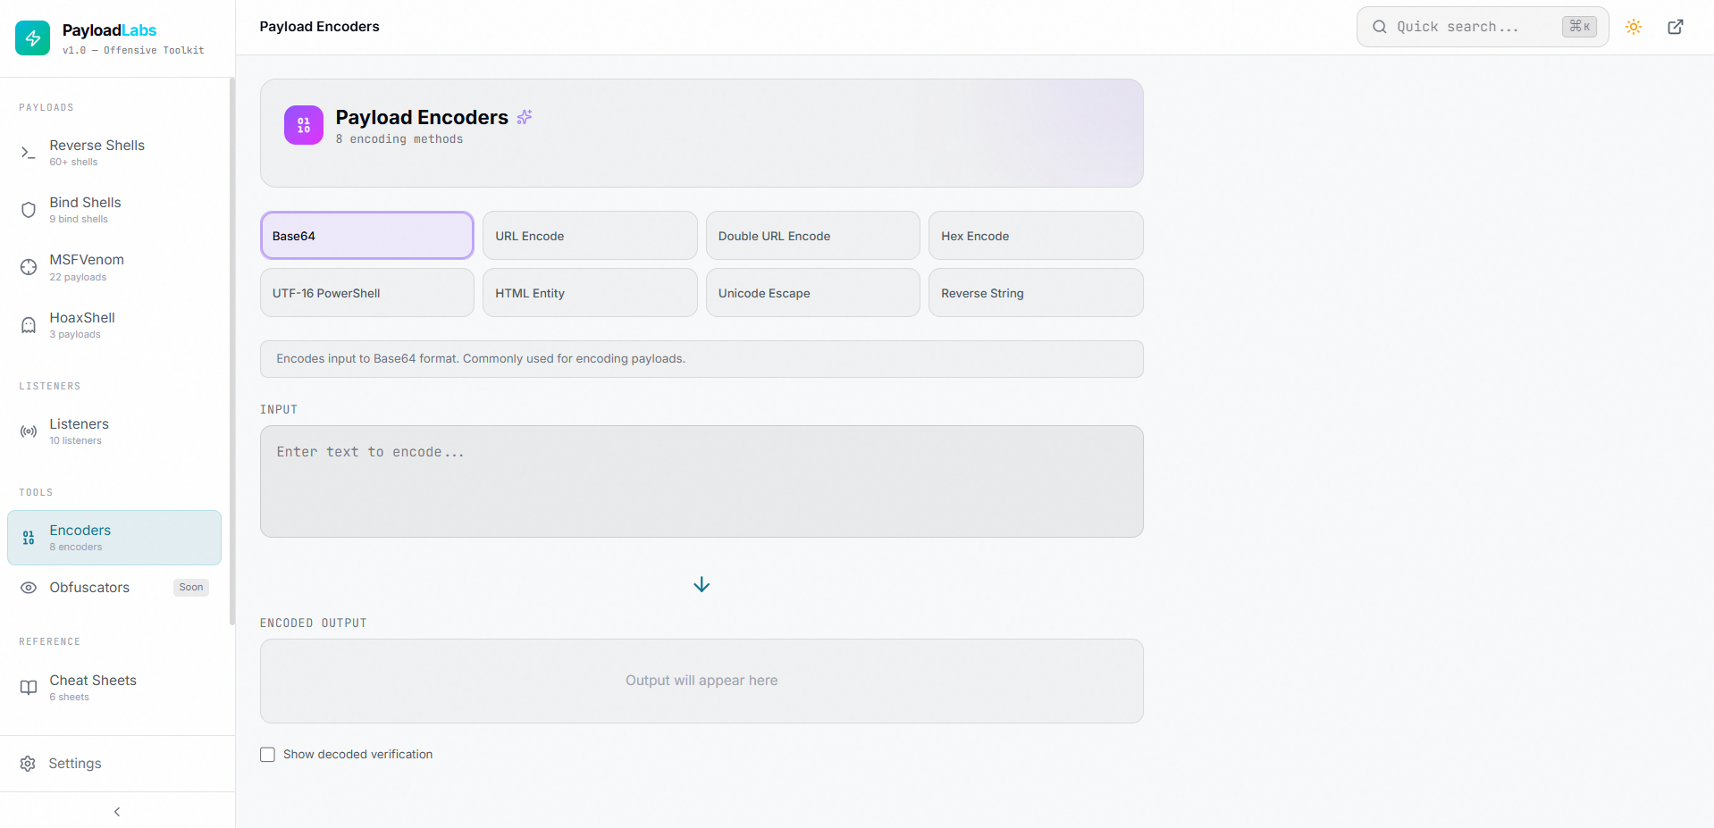Click the REFERENCE sidebar section heading
1714x828 pixels.
pyautogui.click(x=50, y=642)
